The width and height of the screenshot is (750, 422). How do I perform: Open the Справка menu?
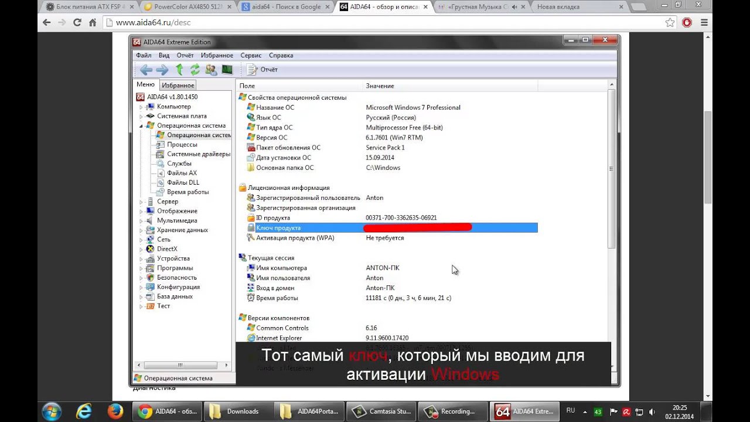pyautogui.click(x=281, y=55)
